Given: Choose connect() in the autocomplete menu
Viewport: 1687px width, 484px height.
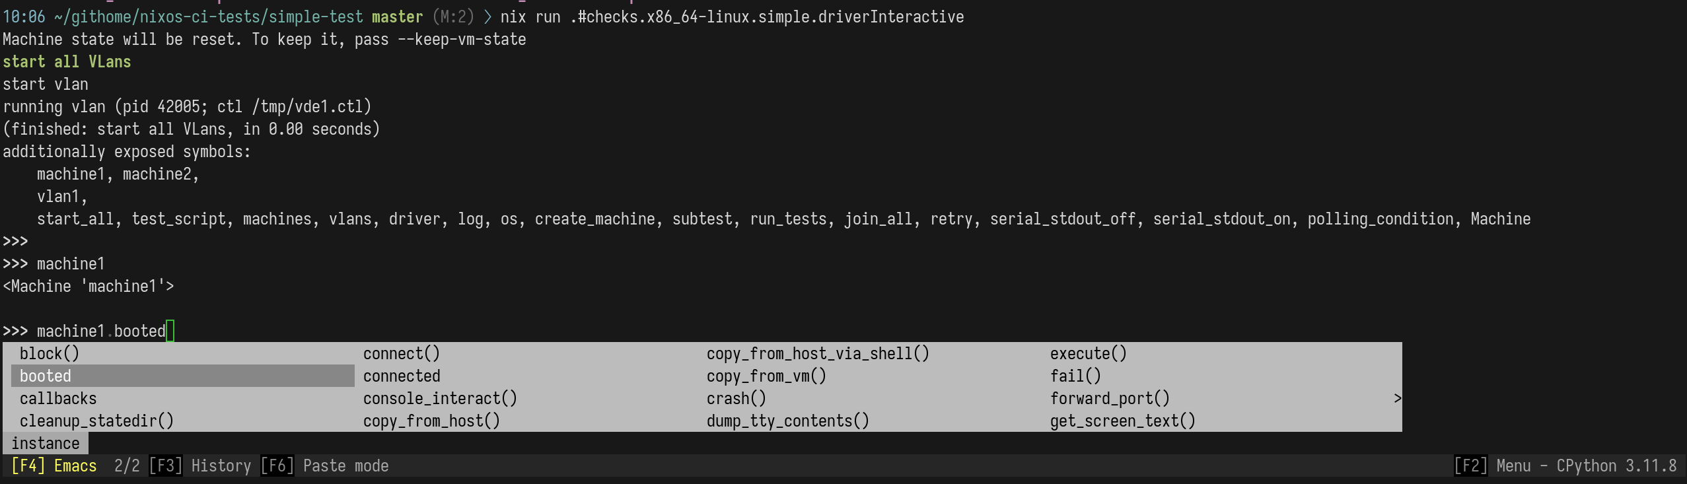Looking at the screenshot, I should point(402,353).
